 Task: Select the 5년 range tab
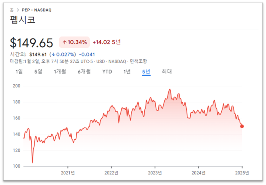pyautogui.click(x=146, y=72)
